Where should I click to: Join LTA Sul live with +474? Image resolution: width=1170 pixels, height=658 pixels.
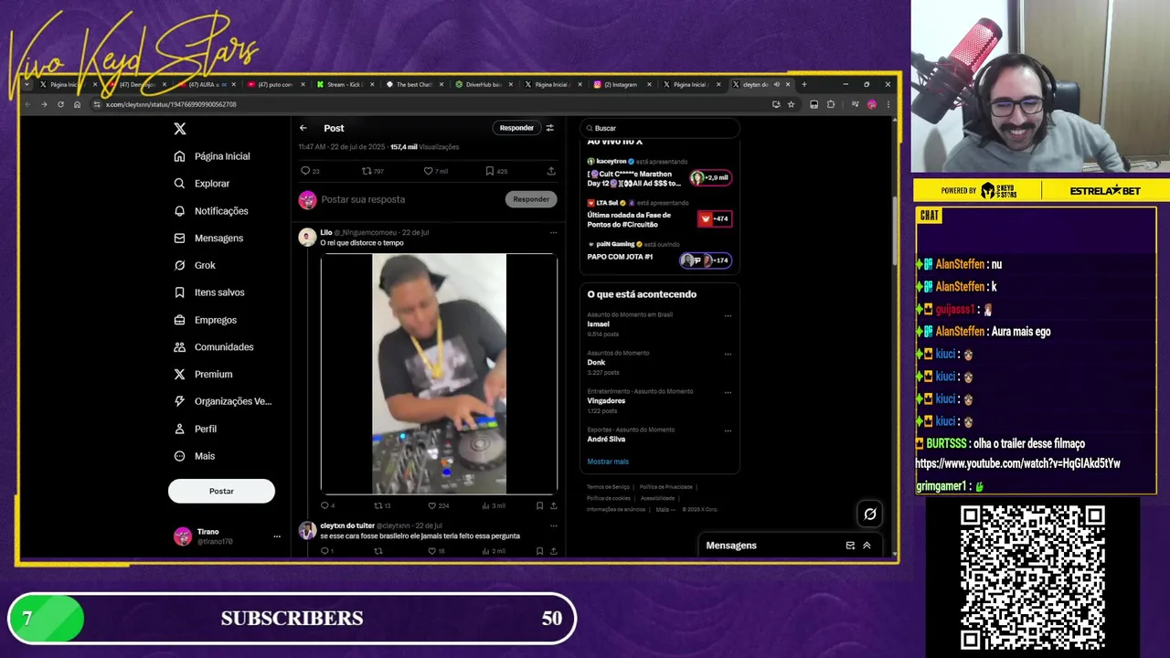point(714,218)
